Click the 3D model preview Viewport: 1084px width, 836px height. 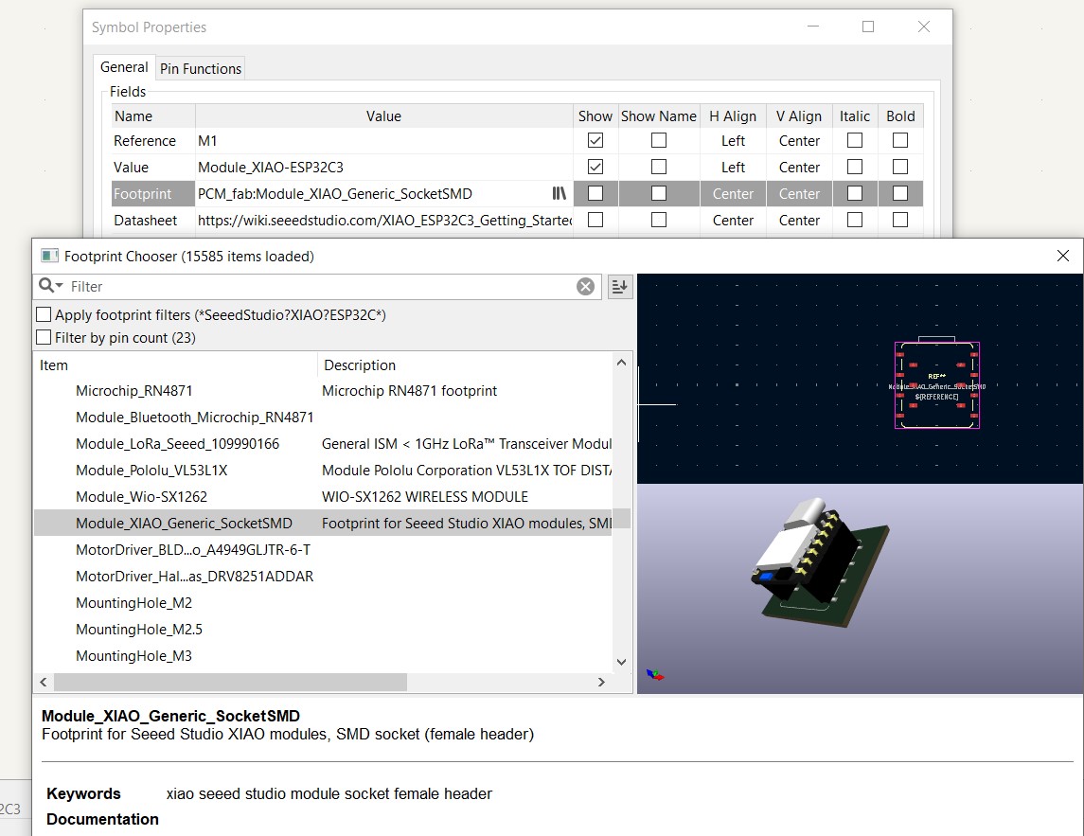860,589
